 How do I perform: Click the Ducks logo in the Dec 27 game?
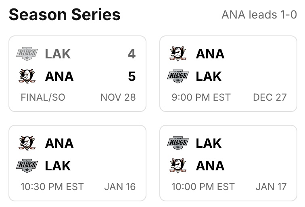[x=178, y=54]
